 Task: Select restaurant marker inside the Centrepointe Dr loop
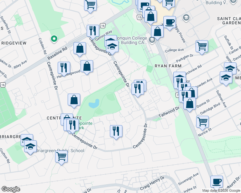pos(116,132)
